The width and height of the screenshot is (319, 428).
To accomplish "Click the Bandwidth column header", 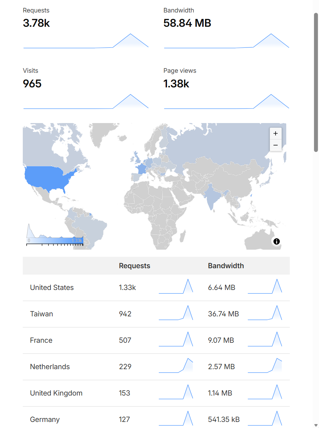I will (226, 266).
